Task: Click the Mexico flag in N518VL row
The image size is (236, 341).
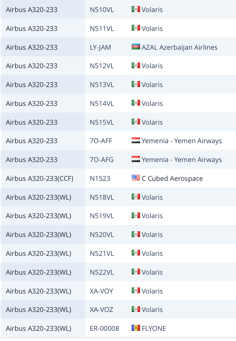Action: pos(136,197)
